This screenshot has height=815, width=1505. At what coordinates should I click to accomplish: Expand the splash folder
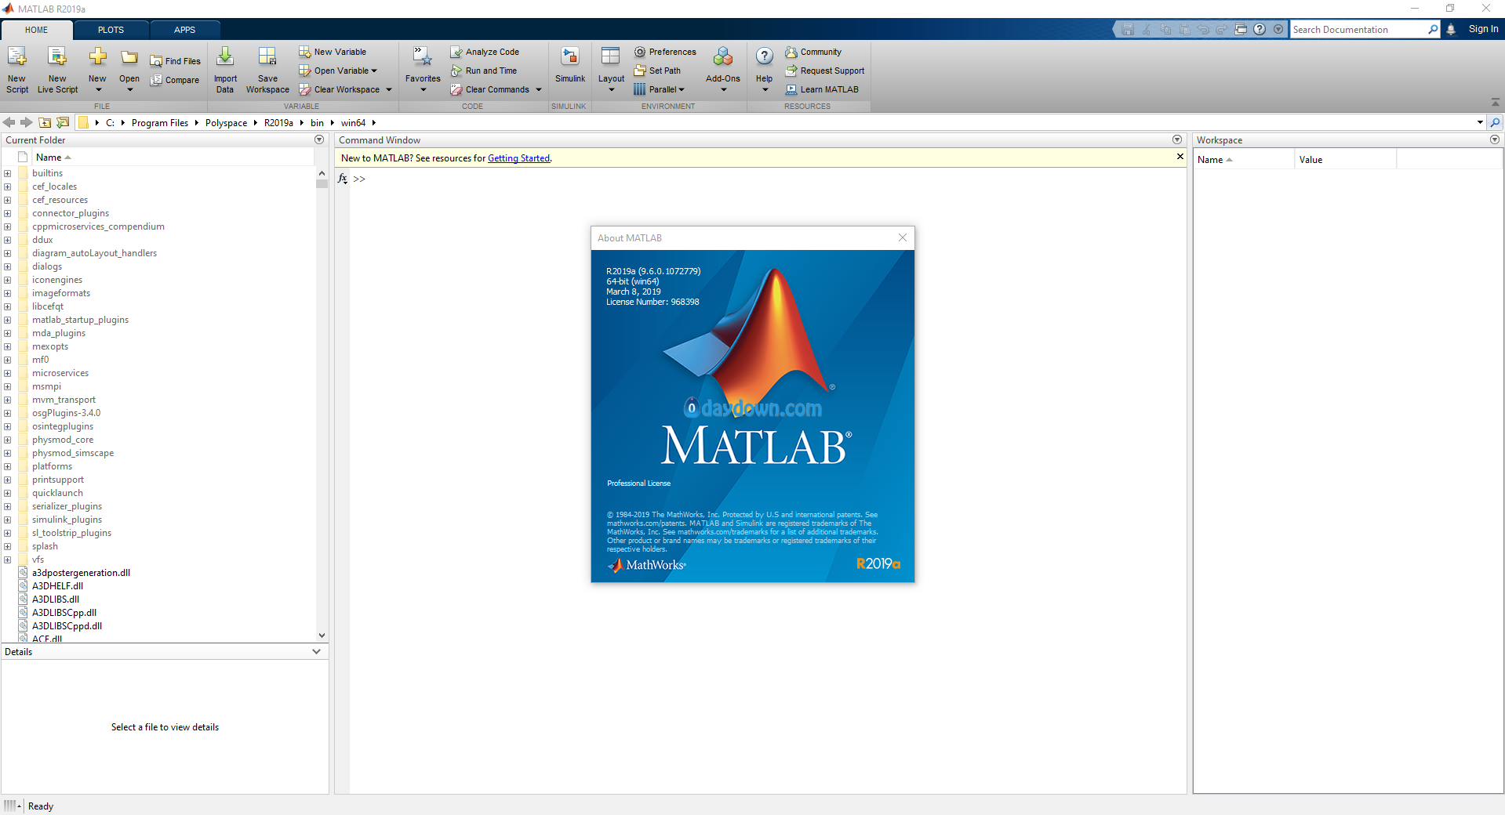click(x=8, y=546)
